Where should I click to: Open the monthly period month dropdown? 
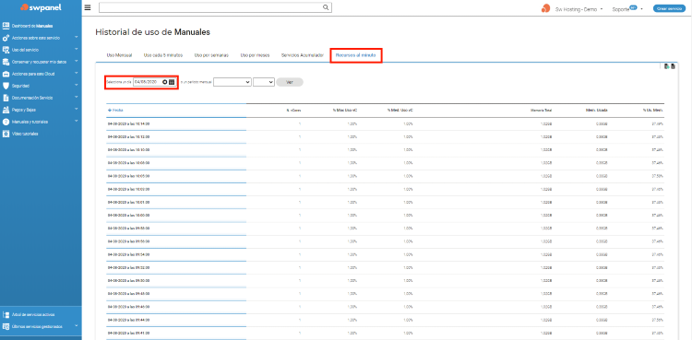tap(233, 82)
